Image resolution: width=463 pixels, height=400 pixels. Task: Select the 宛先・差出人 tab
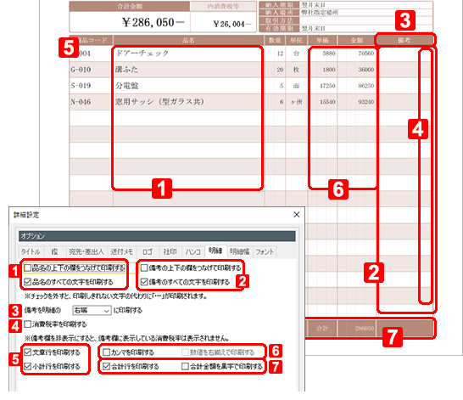coord(86,251)
